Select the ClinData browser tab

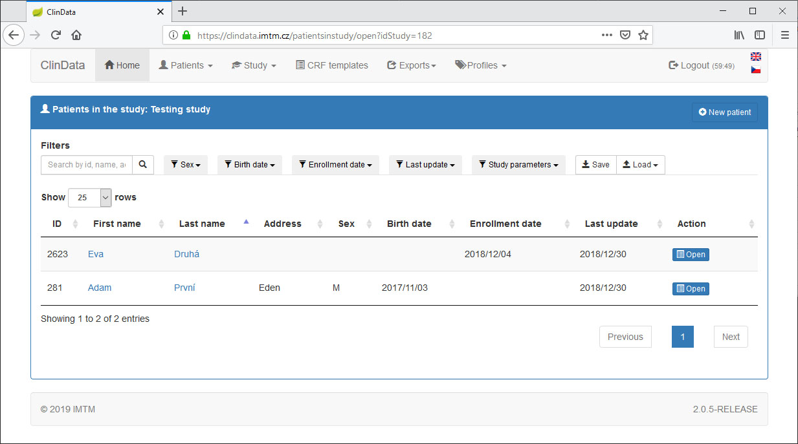click(x=100, y=12)
